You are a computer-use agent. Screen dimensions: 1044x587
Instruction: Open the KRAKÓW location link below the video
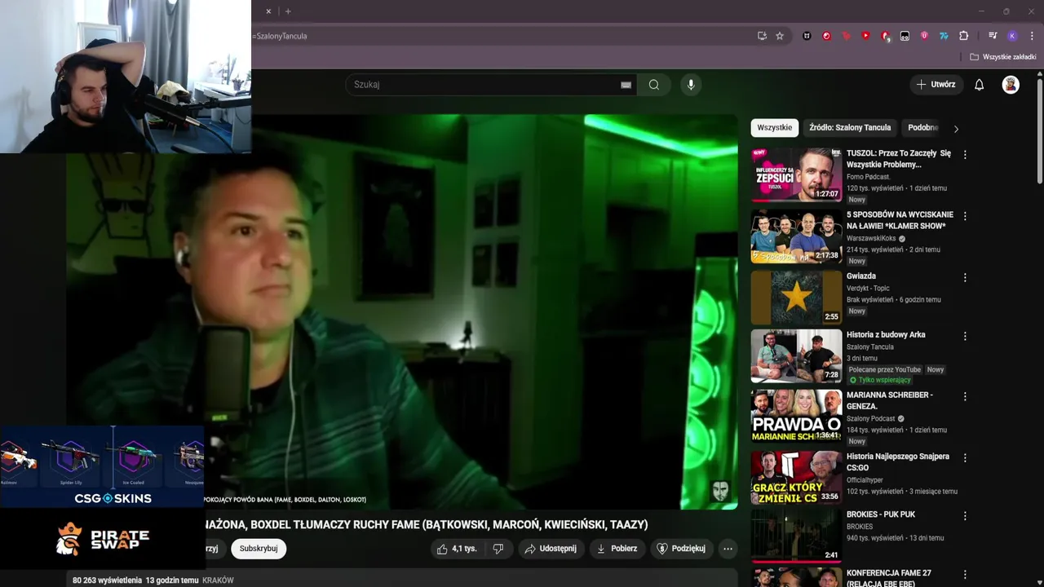218,580
